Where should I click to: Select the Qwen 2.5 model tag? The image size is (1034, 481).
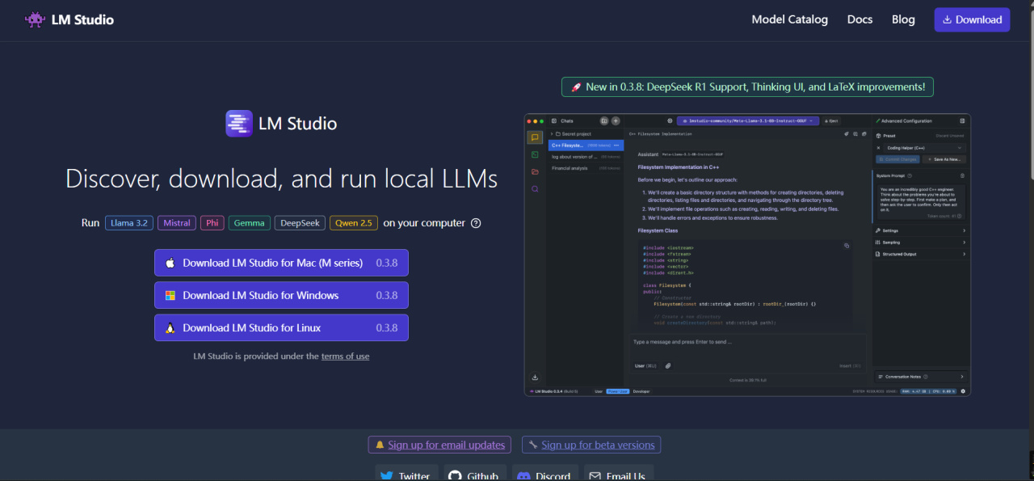(x=354, y=223)
